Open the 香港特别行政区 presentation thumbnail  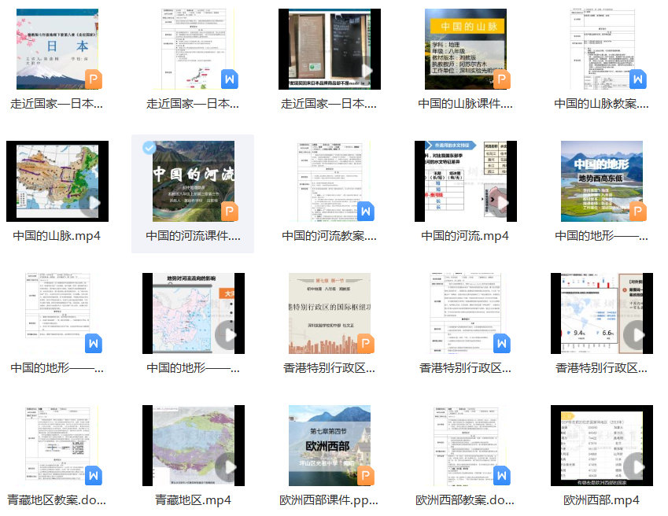(329, 313)
